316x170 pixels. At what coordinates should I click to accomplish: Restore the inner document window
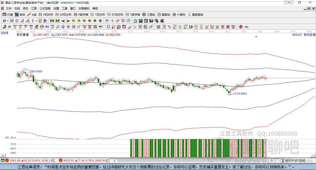(x=309, y=8)
